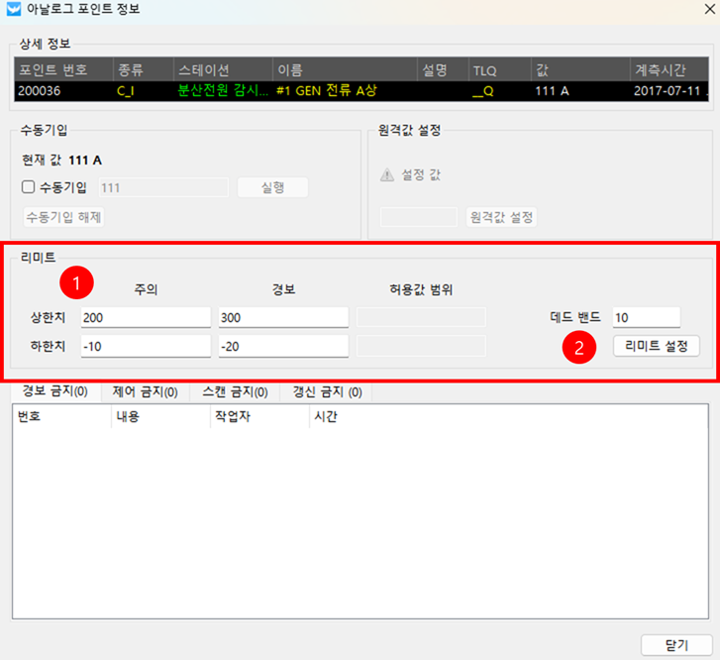Click the 실행 button
The height and width of the screenshot is (660, 720).
(273, 187)
